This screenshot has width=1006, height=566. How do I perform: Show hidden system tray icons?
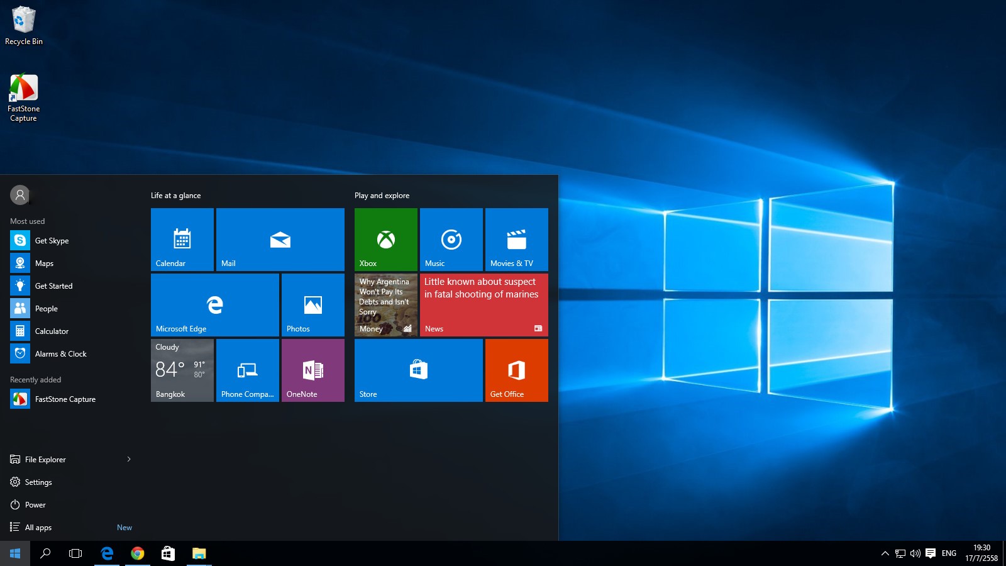885,553
